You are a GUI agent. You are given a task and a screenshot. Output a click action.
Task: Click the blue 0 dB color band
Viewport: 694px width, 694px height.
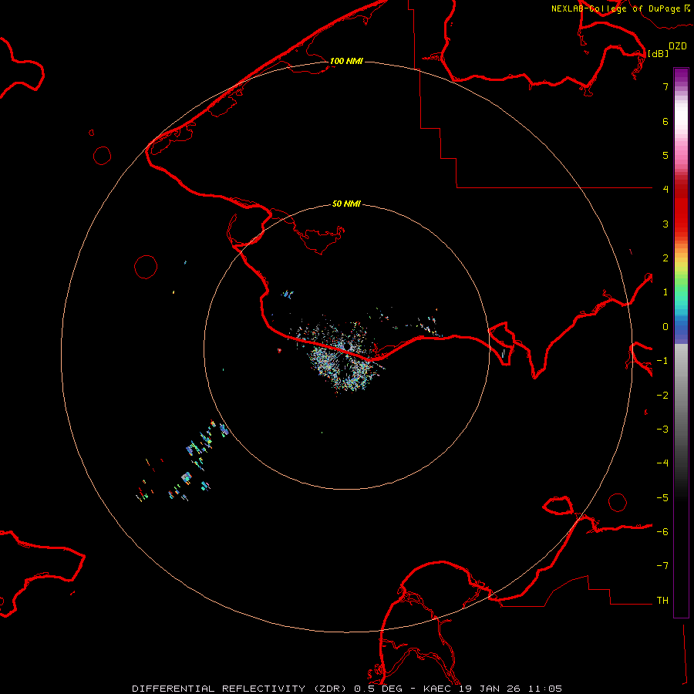(x=681, y=327)
